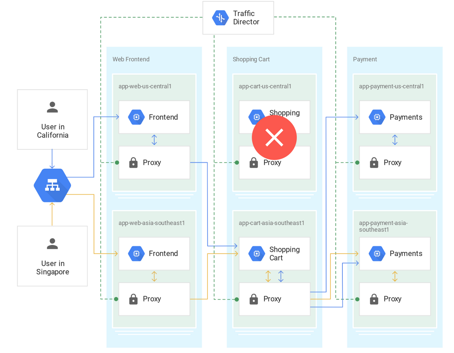
Task: Click Proxy lock icon in app-web-us-central1
Action: point(133,163)
